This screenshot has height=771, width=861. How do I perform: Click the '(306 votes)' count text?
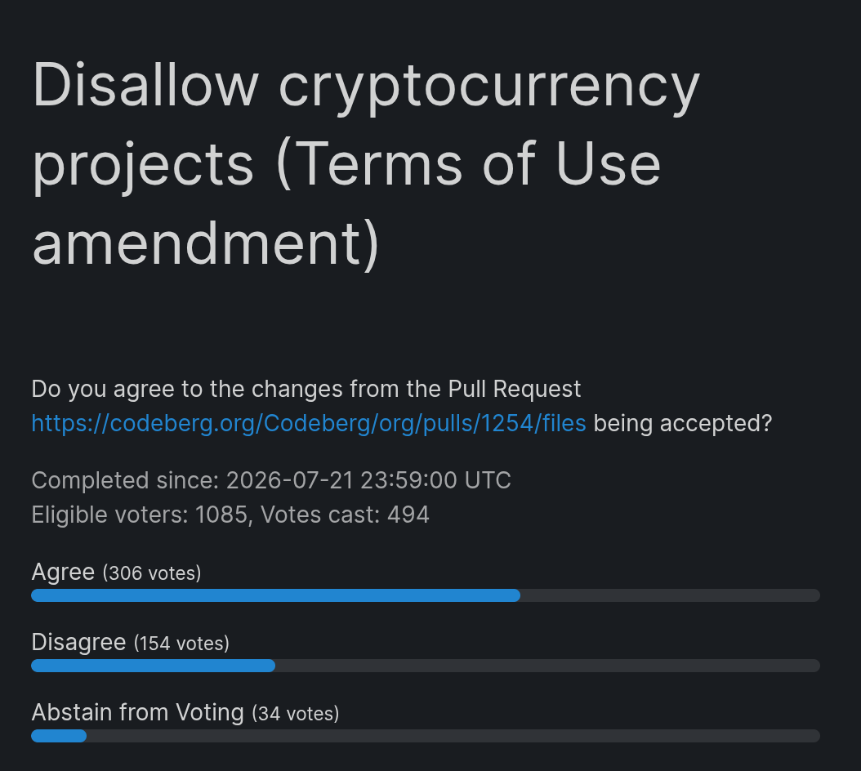point(152,573)
